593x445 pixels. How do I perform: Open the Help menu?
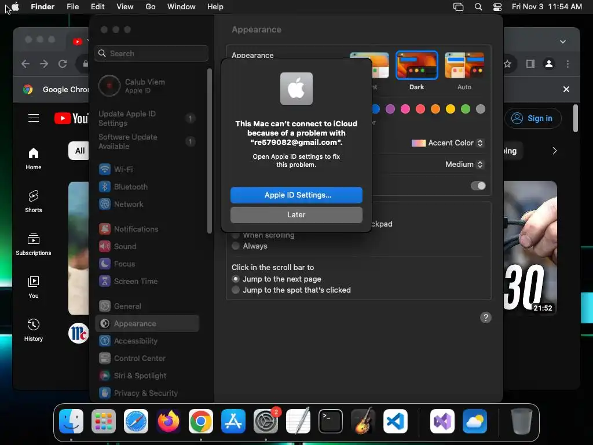[215, 7]
